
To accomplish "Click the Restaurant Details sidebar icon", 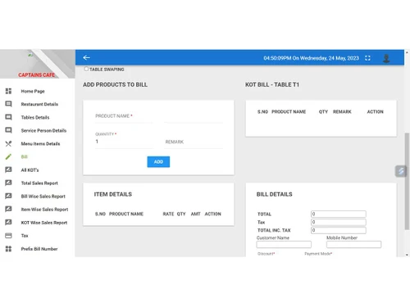I will pos(8,104).
